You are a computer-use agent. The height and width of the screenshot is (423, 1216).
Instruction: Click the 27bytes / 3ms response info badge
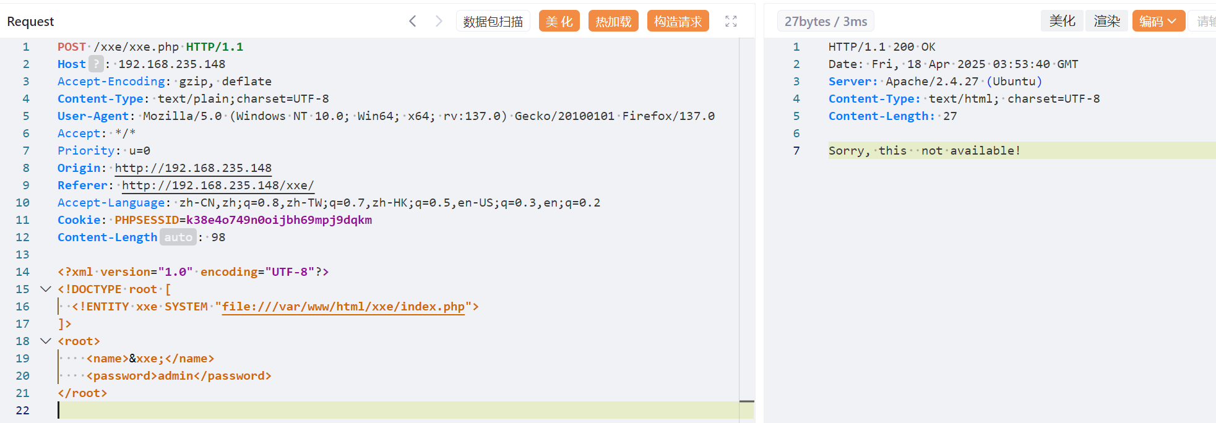tap(826, 21)
